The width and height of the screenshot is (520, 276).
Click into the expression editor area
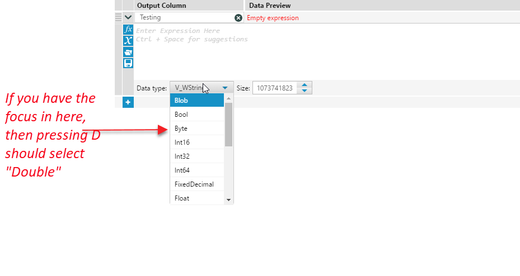point(327,51)
